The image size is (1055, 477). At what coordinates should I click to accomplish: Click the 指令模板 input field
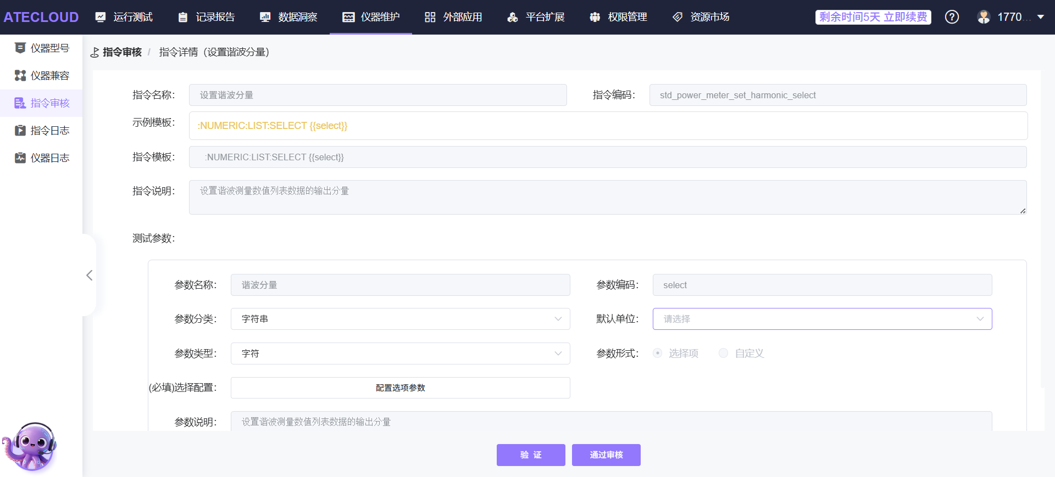click(608, 157)
